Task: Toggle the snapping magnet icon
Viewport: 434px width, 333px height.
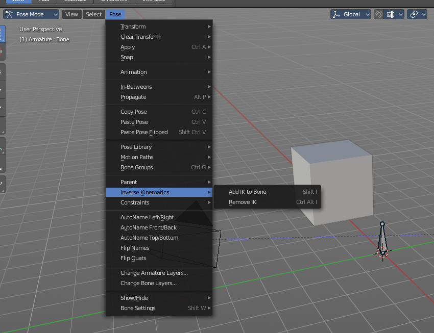Action: (379, 14)
